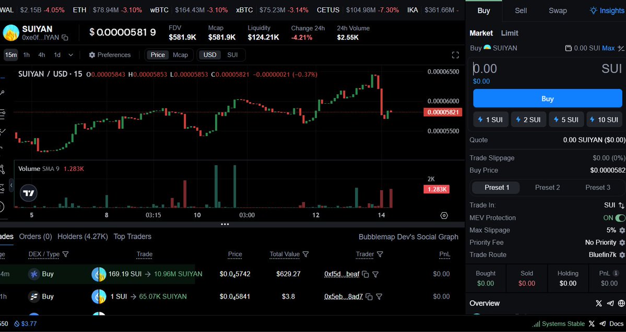This screenshot has height=332, width=626.
Task: Copy trader address 0x5eb...8ad7
Action: click(369, 297)
